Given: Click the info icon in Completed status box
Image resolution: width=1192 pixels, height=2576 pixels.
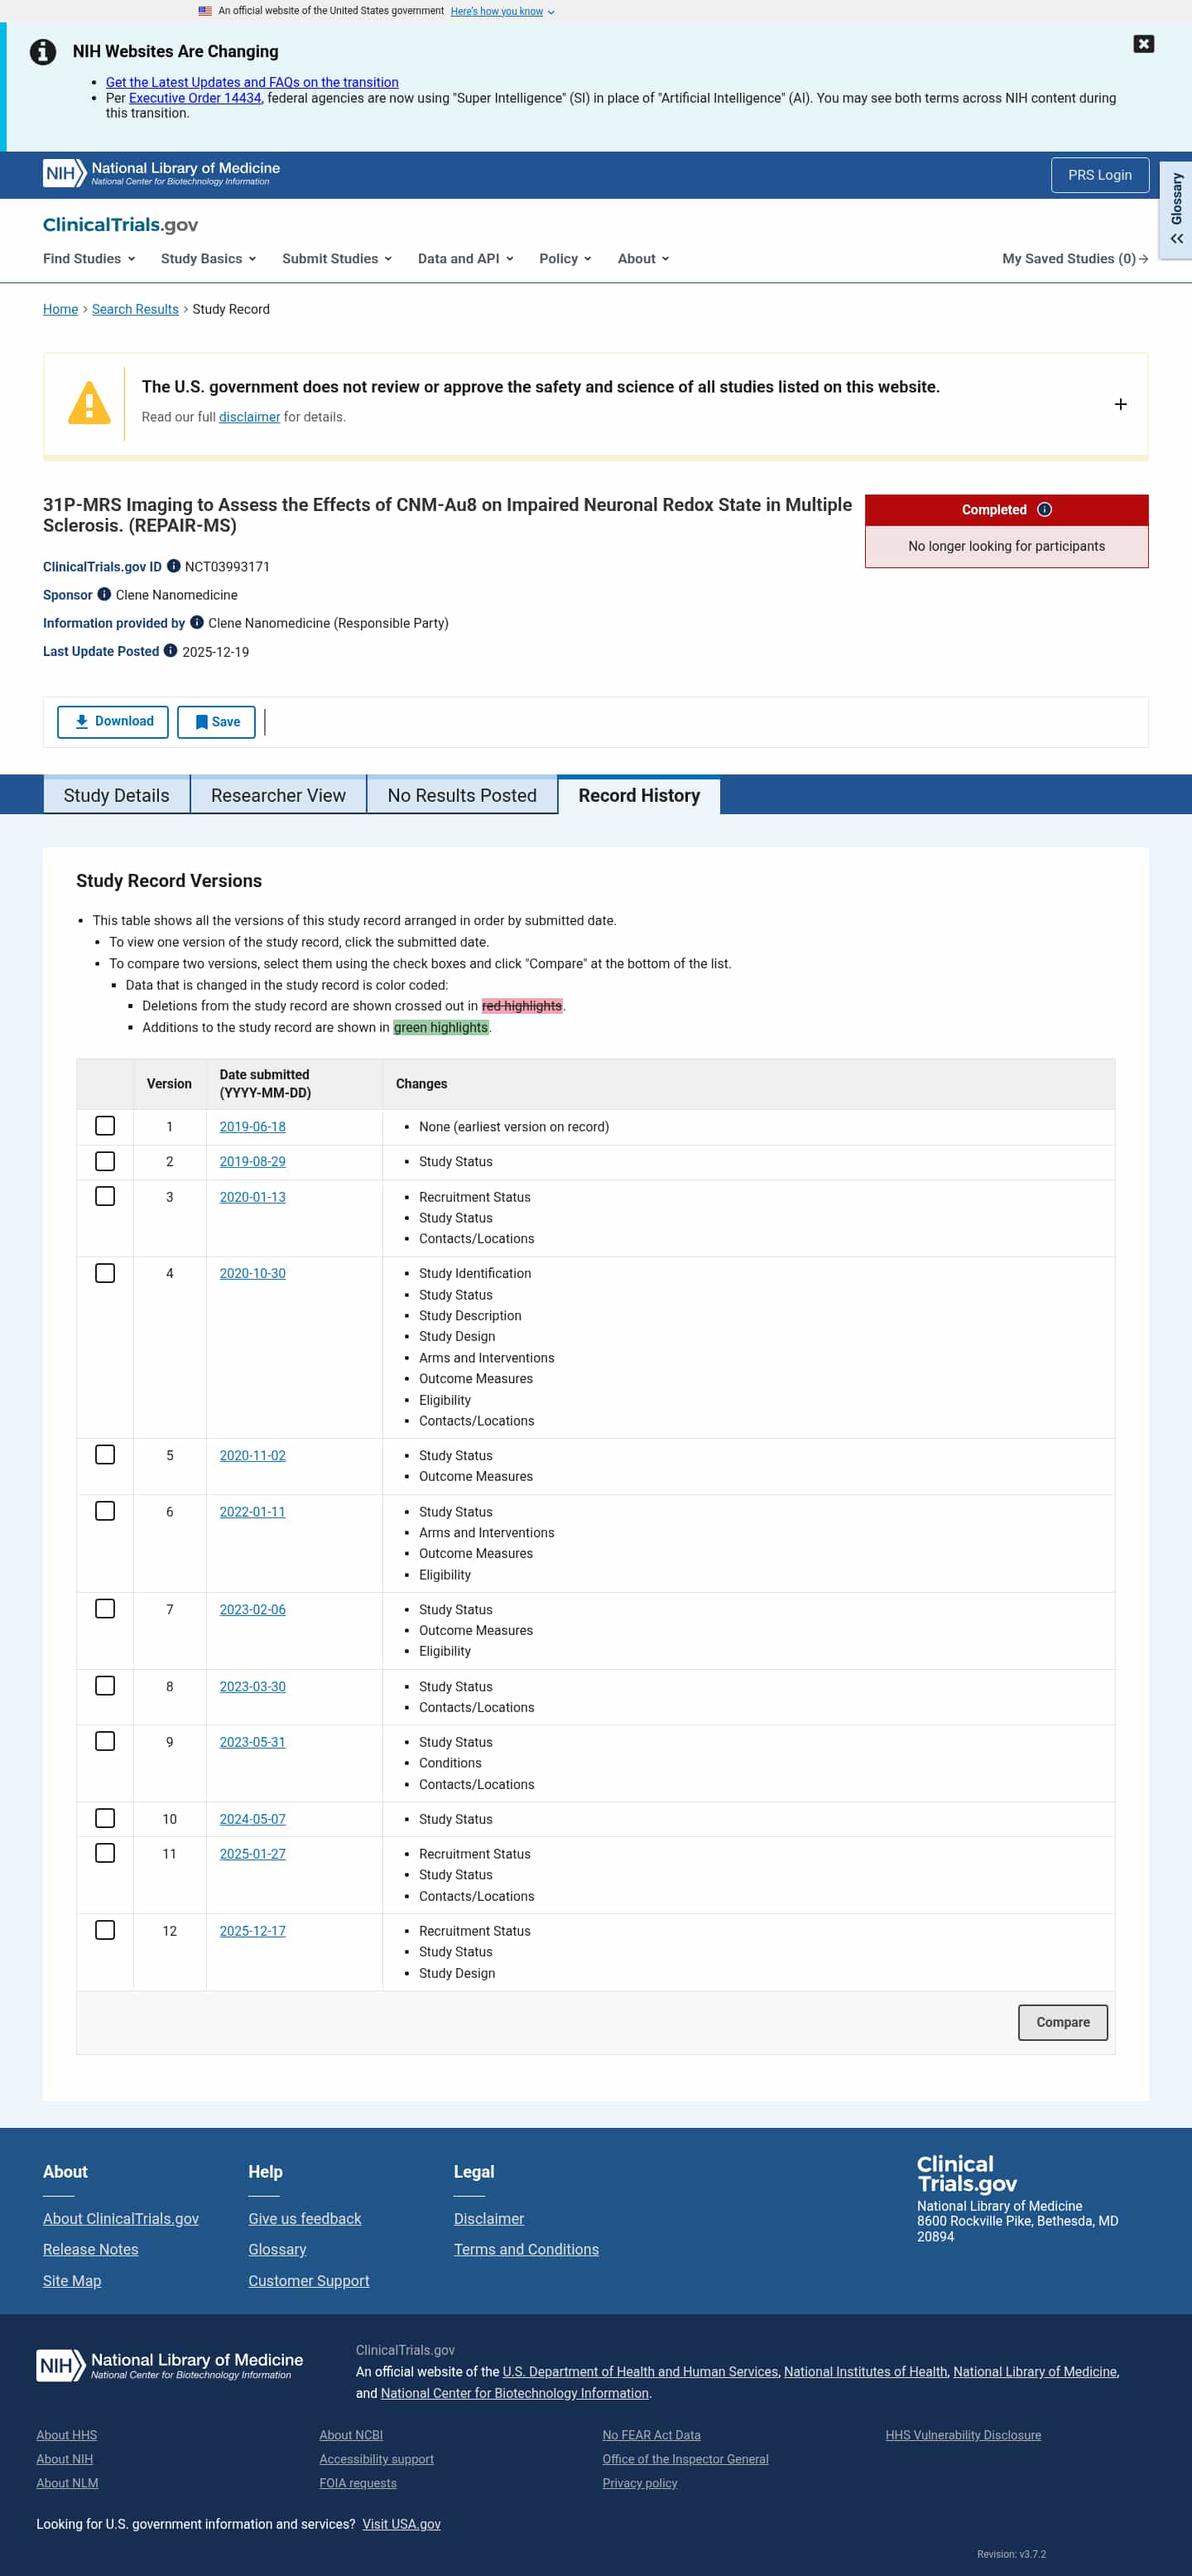Looking at the screenshot, I should tap(1044, 509).
